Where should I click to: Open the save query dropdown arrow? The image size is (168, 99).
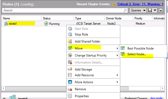pyautogui.click(x=155, y=10)
